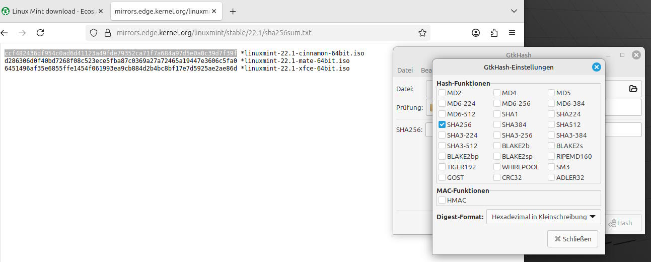Screen dimensions: 651x262
Task: Go back using browser back arrow
Action: 5,33
